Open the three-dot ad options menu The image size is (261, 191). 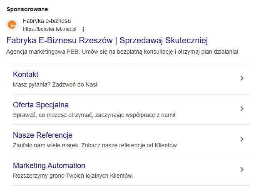click(x=83, y=29)
